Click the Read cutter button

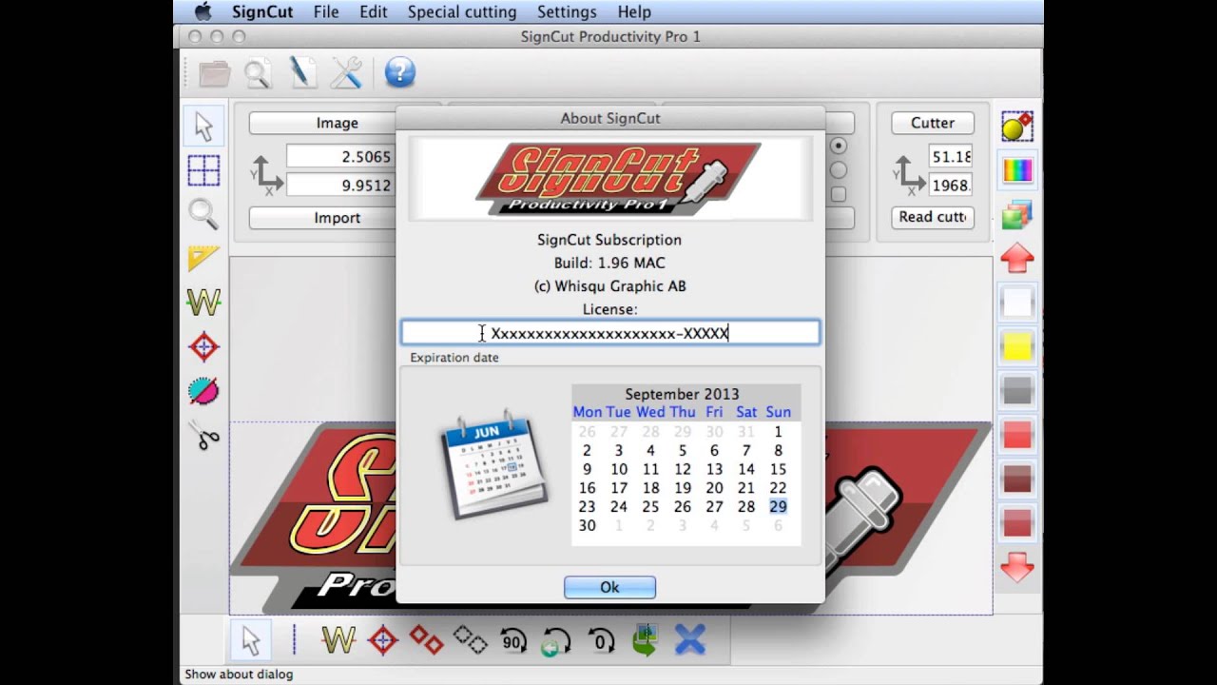[933, 217]
